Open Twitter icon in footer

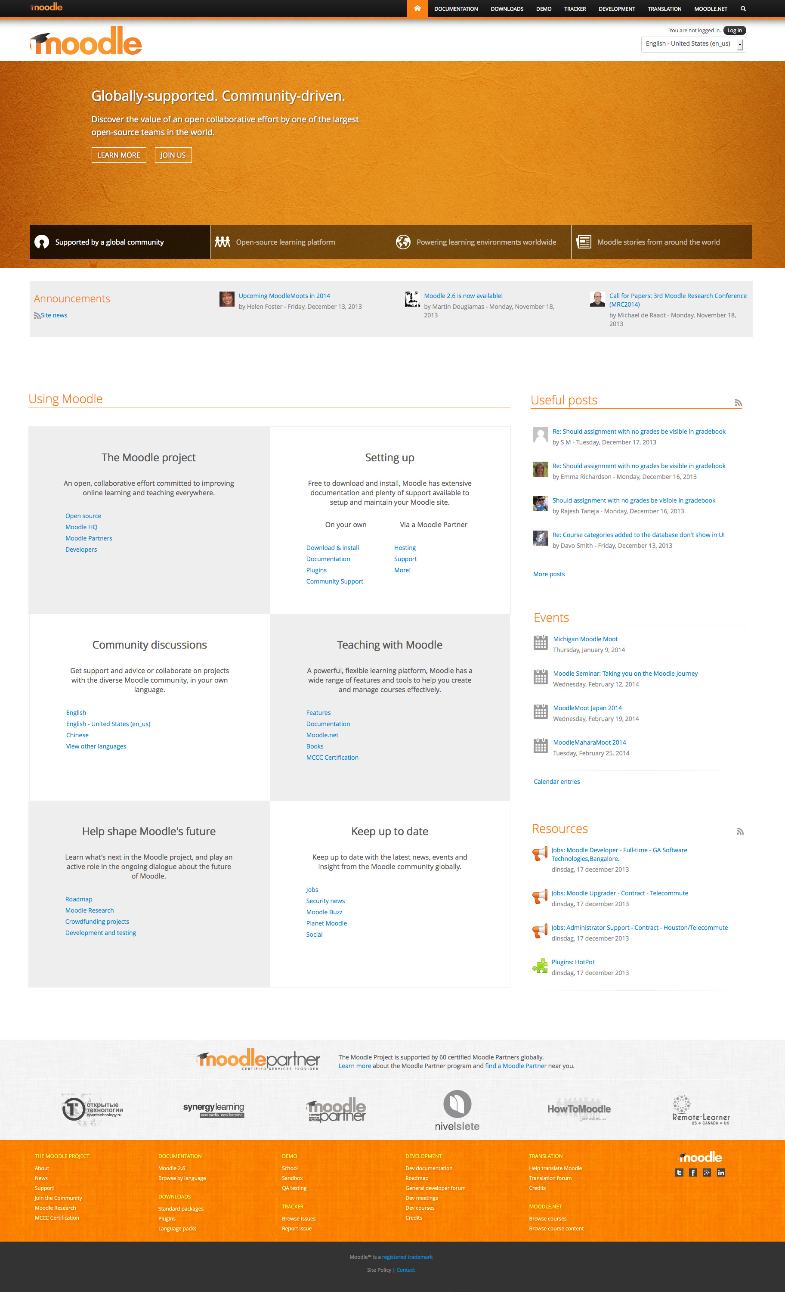click(x=679, y=1172)
